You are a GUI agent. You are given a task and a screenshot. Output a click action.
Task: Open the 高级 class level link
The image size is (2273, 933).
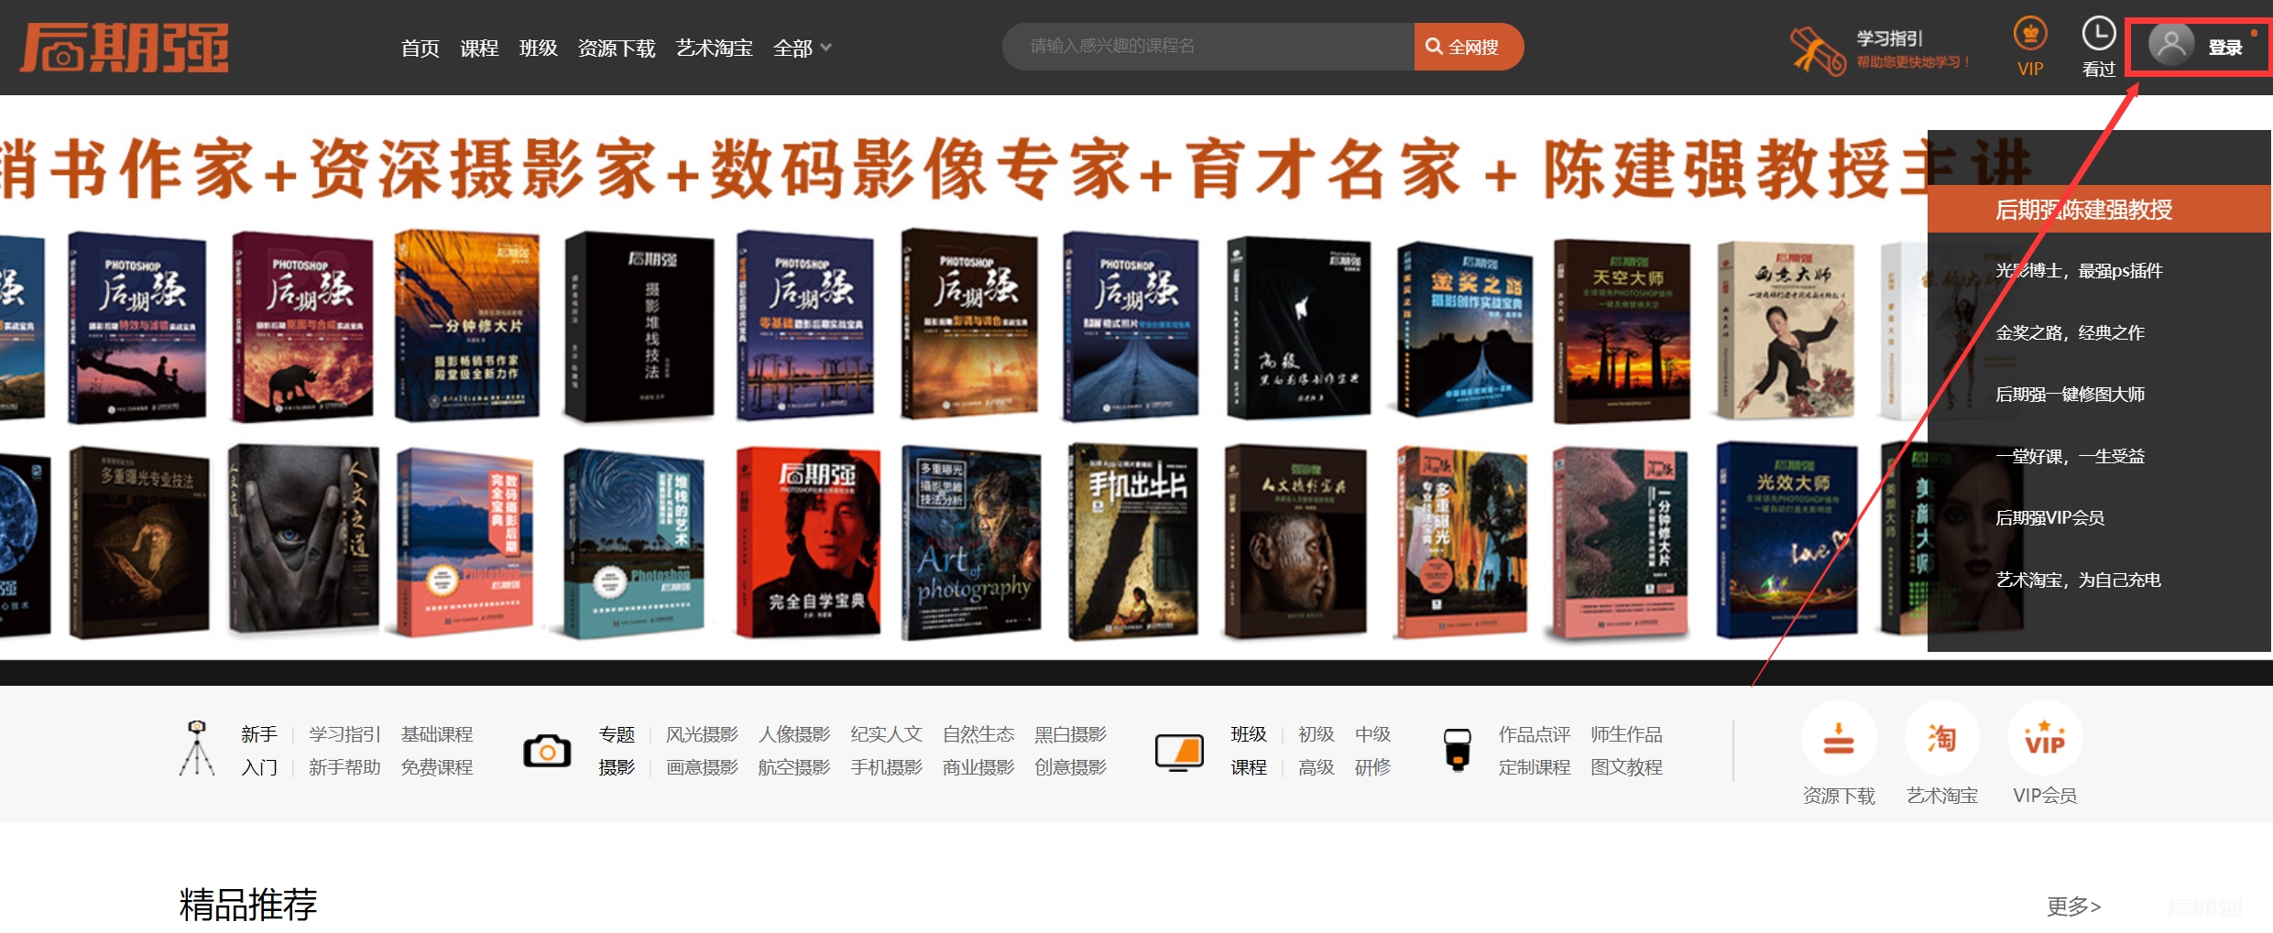[x=1316, y=767]
